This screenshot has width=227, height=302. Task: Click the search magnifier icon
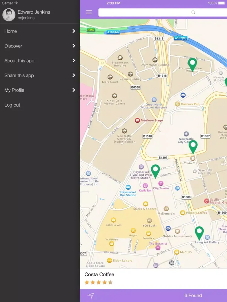click(x=193, y=12)
